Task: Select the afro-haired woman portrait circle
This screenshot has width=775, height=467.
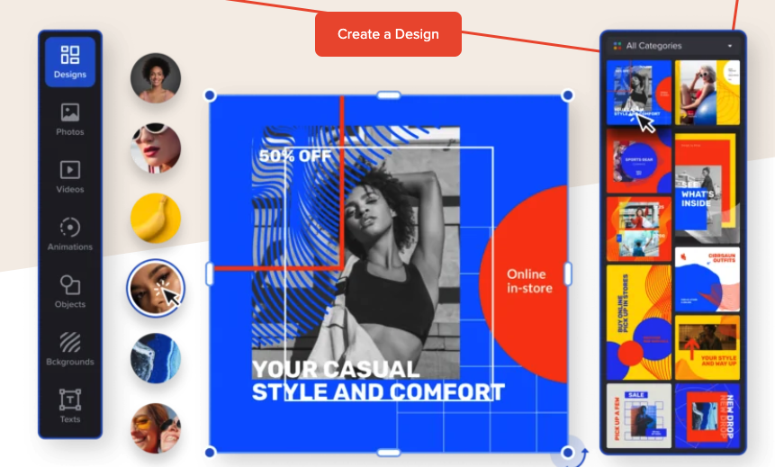Action: (156, 78)
